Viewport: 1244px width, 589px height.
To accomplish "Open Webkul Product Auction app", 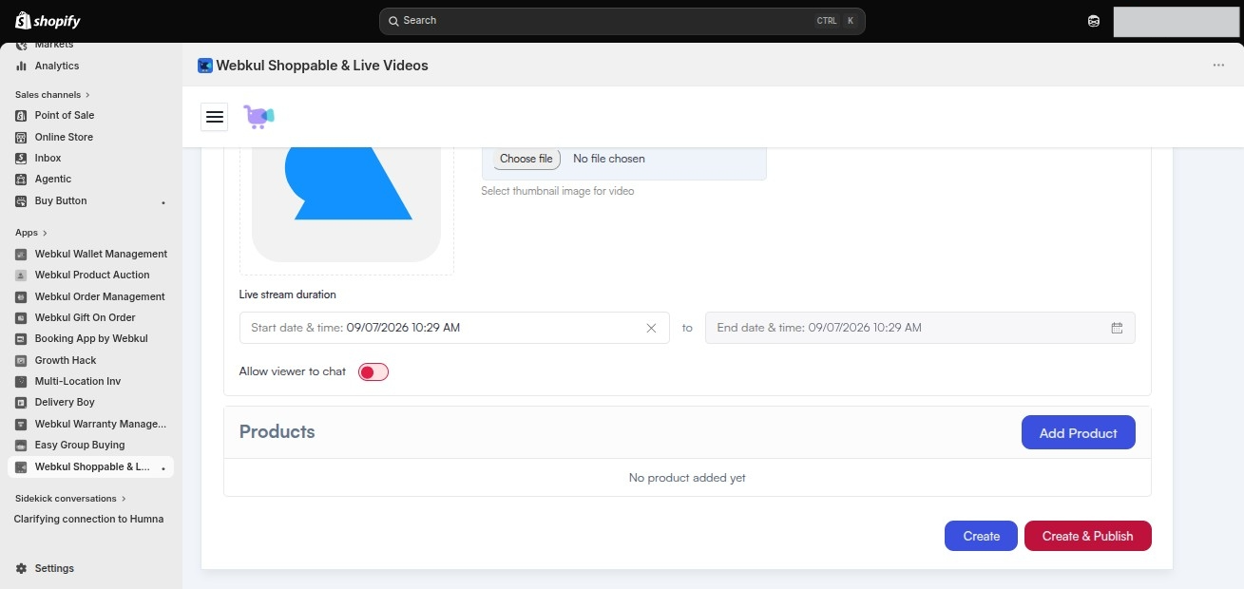I will (x=91, y=275).
